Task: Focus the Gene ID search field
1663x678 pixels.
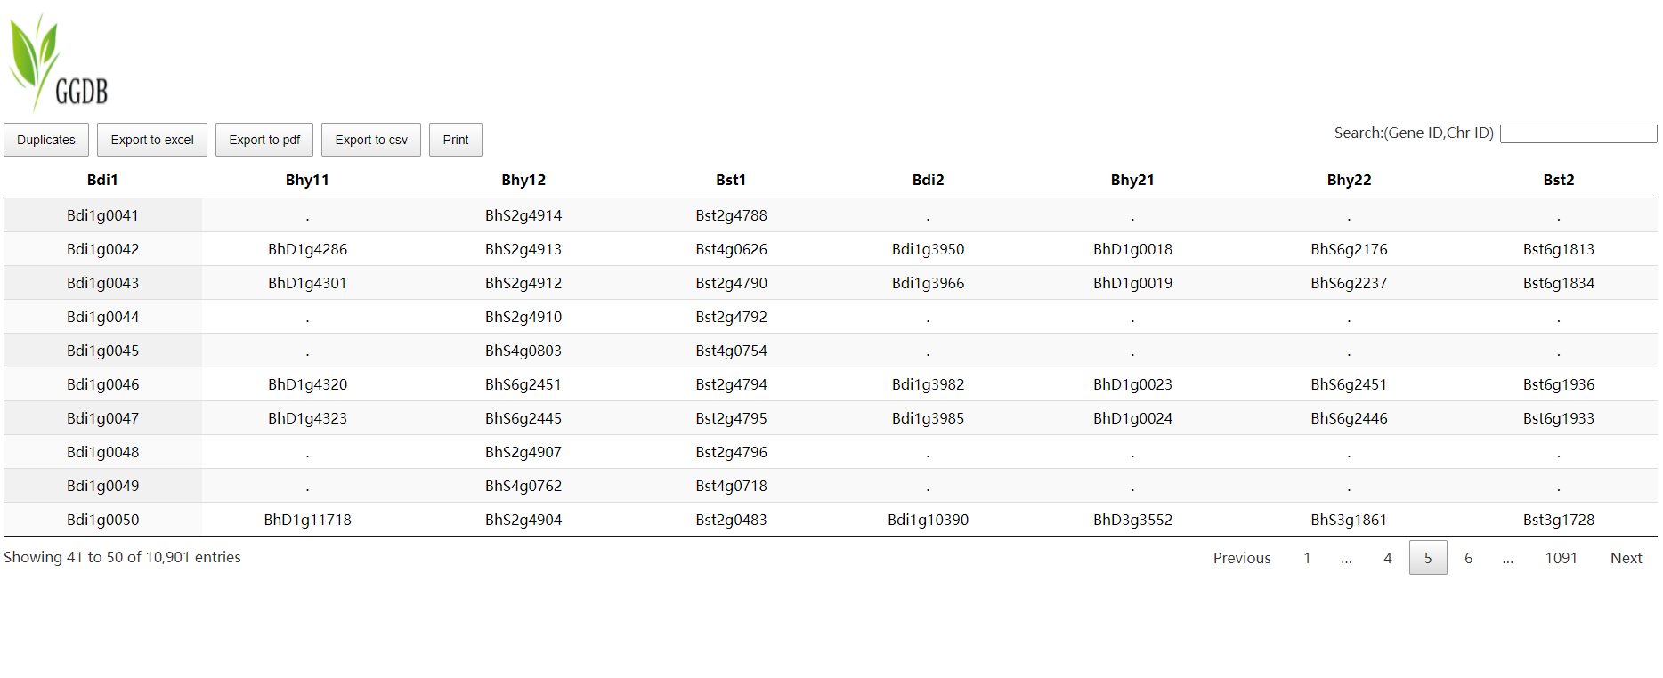Action: click(x=1578, y=133)
